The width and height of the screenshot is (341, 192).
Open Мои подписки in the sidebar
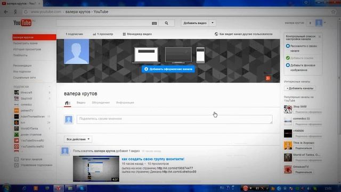coord(22,71)
